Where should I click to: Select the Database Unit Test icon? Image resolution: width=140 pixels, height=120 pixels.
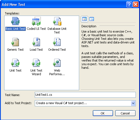[x=57, y=21]
